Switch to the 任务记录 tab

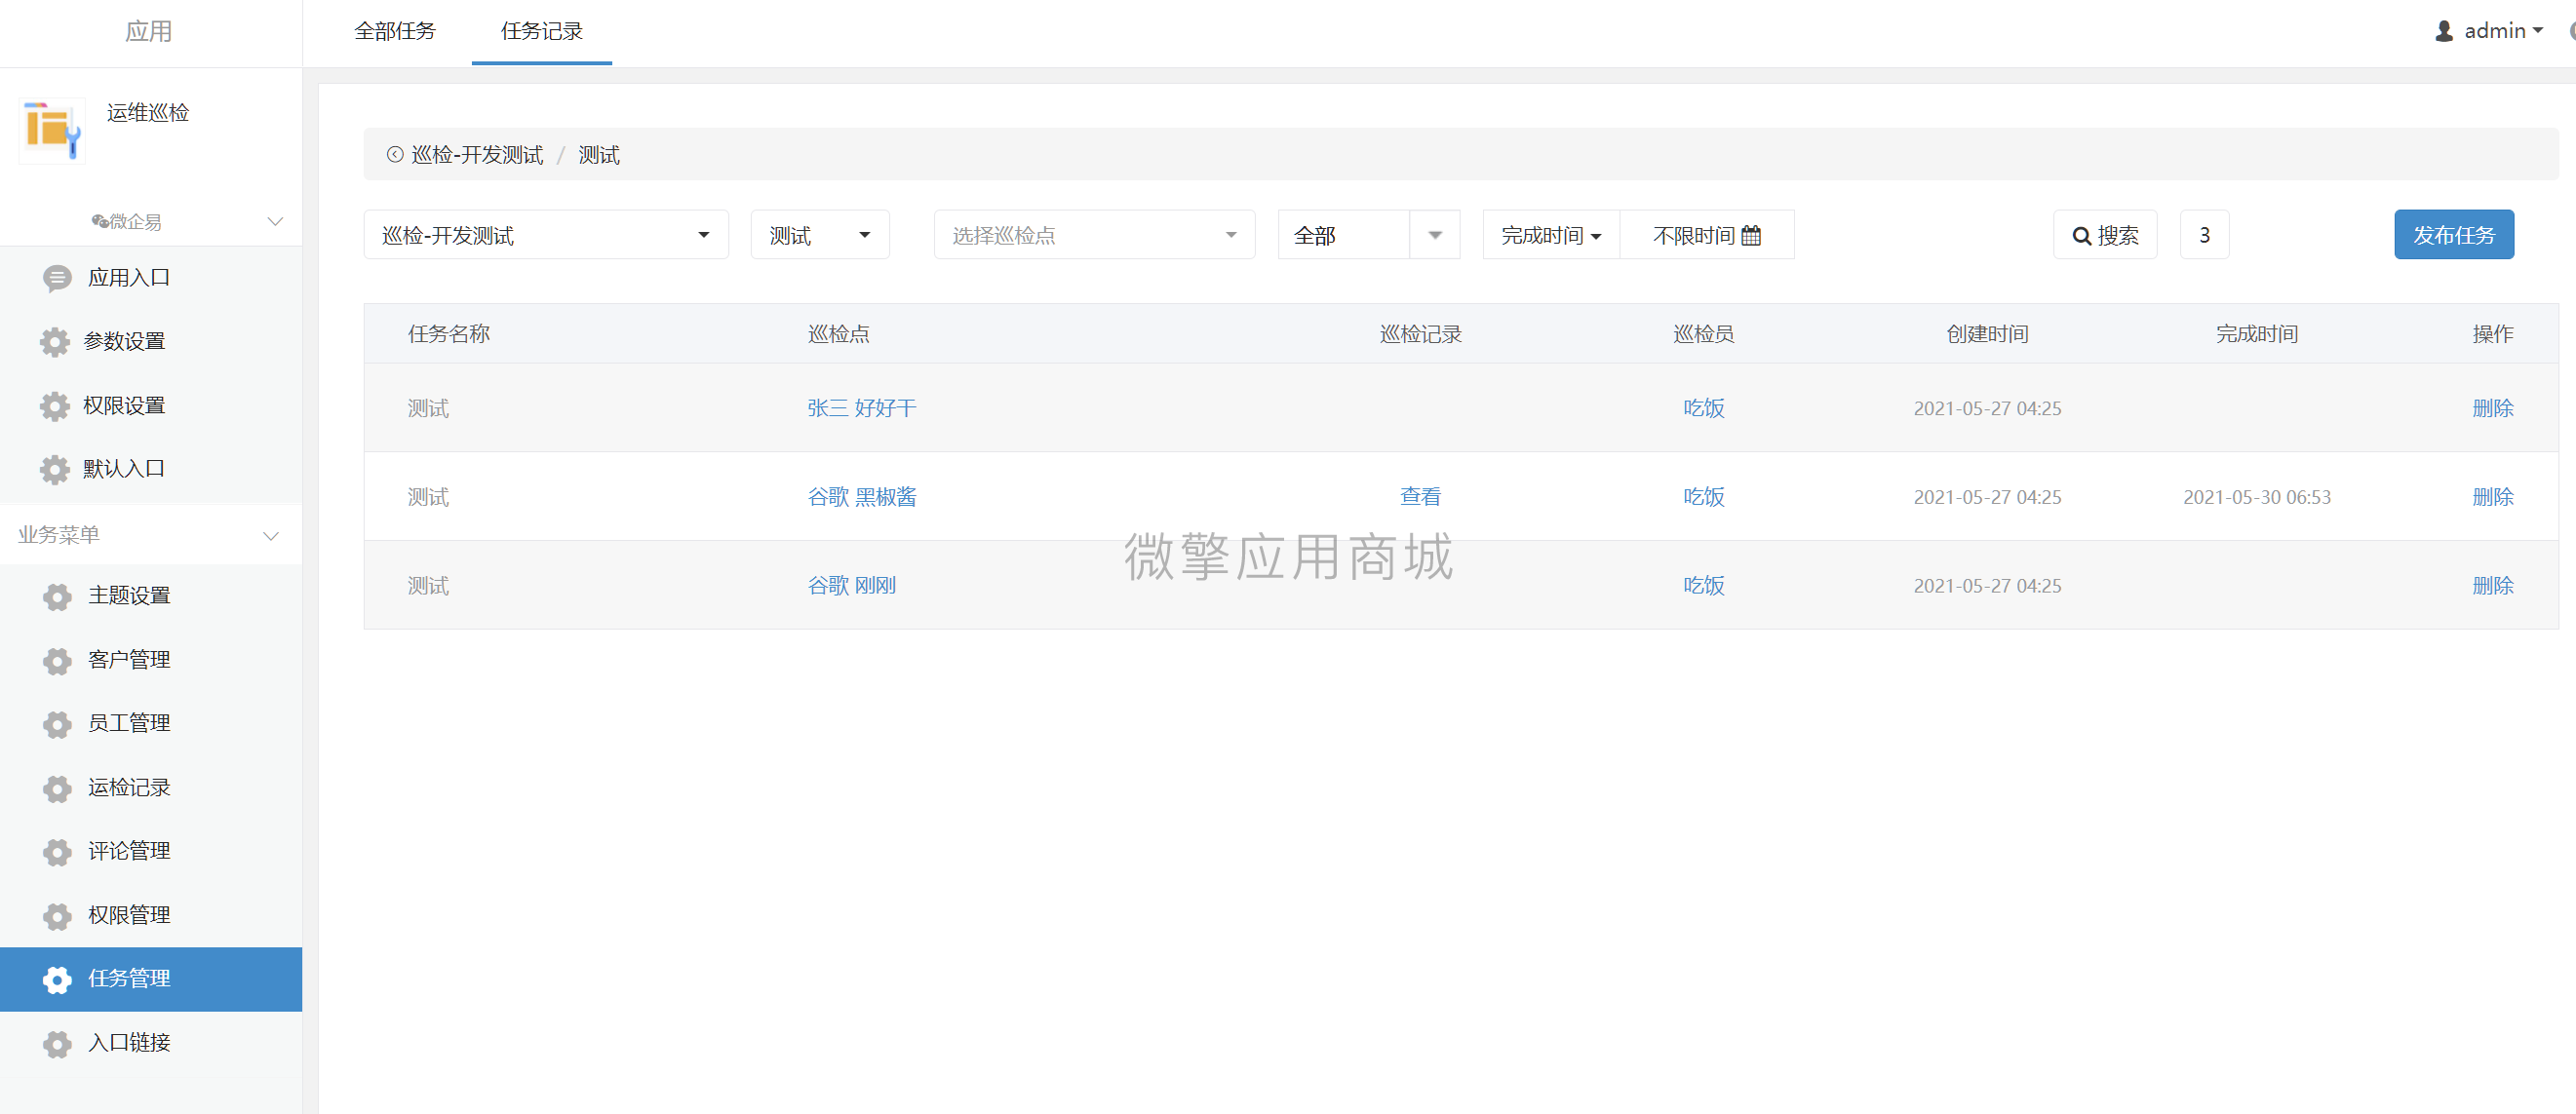tap(542, 31)
